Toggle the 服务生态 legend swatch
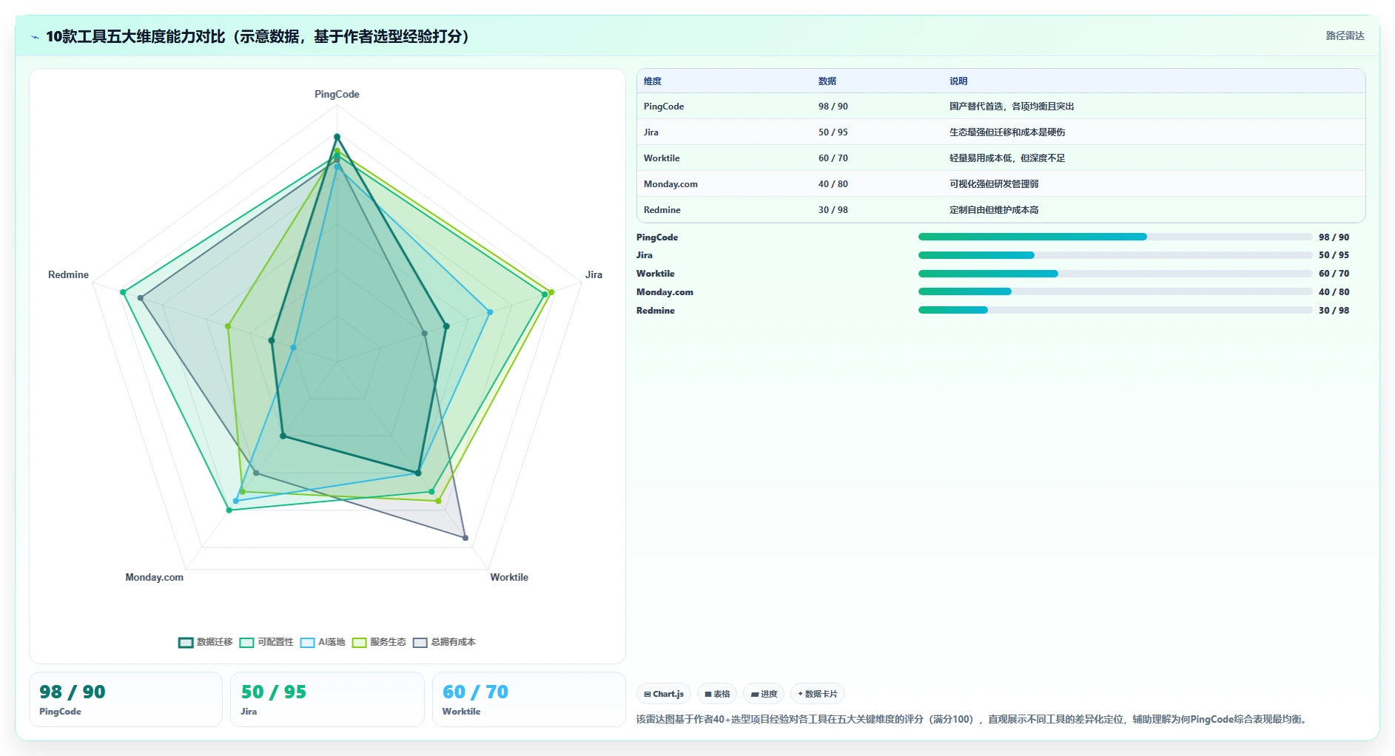The image size is (1395, 756). pyautogui.click(x=359, y=642)
